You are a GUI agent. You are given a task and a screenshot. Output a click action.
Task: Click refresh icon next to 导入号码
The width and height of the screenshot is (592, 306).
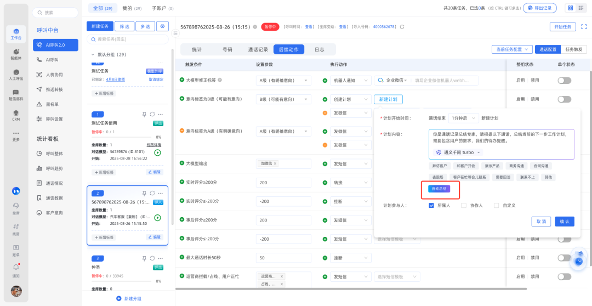point(402,27)
